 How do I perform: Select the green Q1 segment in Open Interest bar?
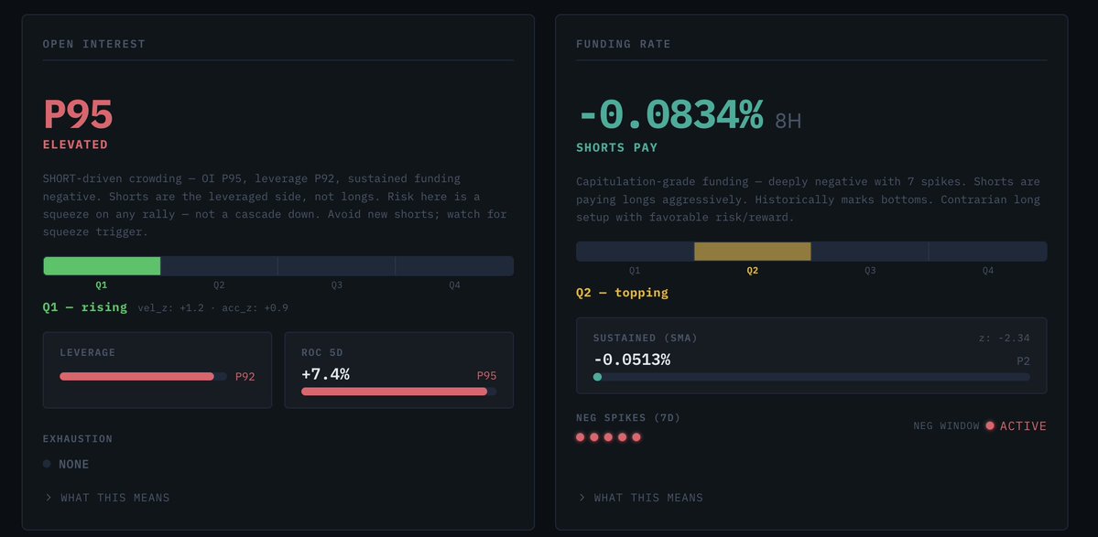click(x=102, y=266)
